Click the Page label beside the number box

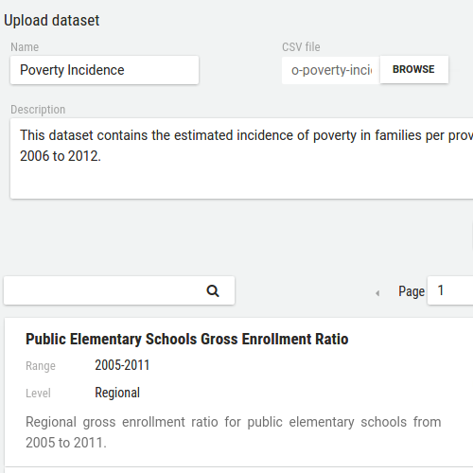click(x=412, y=291)
